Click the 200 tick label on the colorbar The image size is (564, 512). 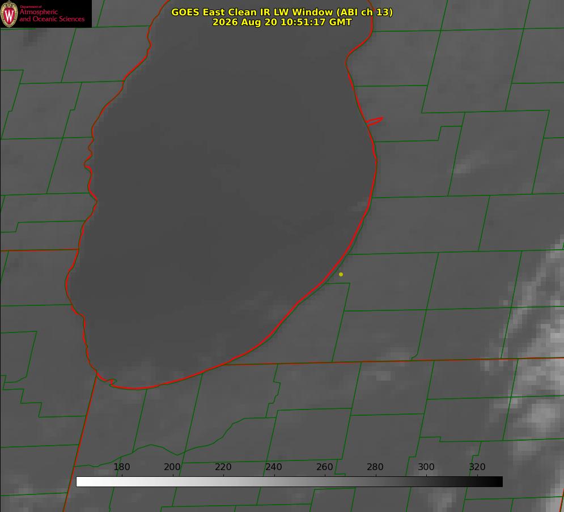pyautogui.click(x=172, y=467)
